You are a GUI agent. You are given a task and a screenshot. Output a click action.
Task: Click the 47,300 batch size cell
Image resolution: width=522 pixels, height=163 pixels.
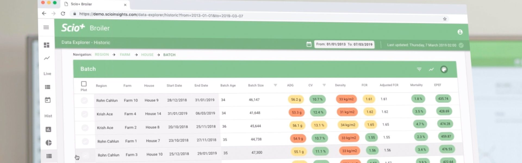coord(257,152)
